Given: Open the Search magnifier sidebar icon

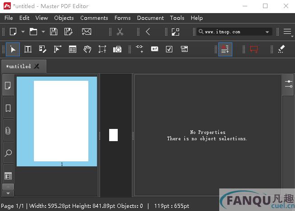Looking at the screenshot, I should tap(8, 153).
